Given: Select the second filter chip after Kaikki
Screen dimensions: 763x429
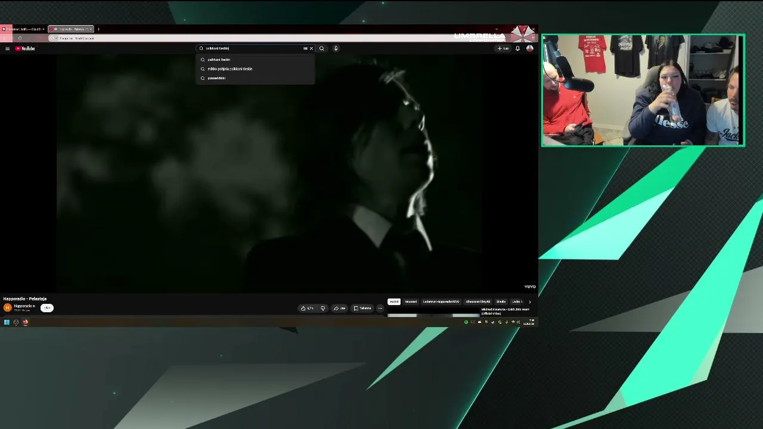Looking at the screenshot, I should 411,301.
